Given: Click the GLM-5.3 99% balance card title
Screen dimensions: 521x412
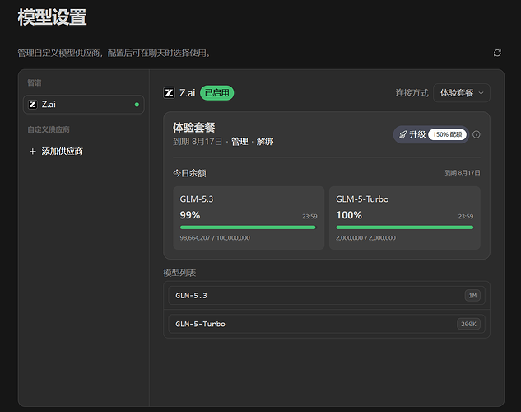Looking at the screenshot, I should click(x=197, y=199).
